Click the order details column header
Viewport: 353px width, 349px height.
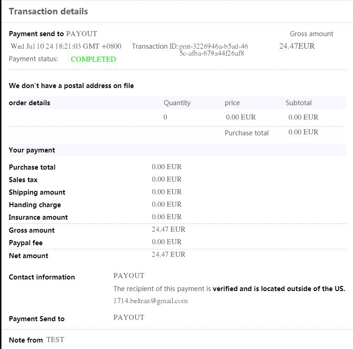click(30, 103)
